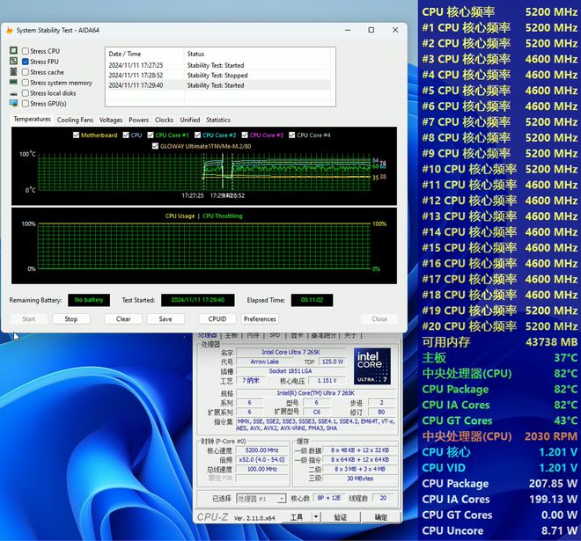The image size is (581, 541).
Task: Switch to the Cooling Fans tab
Action: (x=75, y=120)
